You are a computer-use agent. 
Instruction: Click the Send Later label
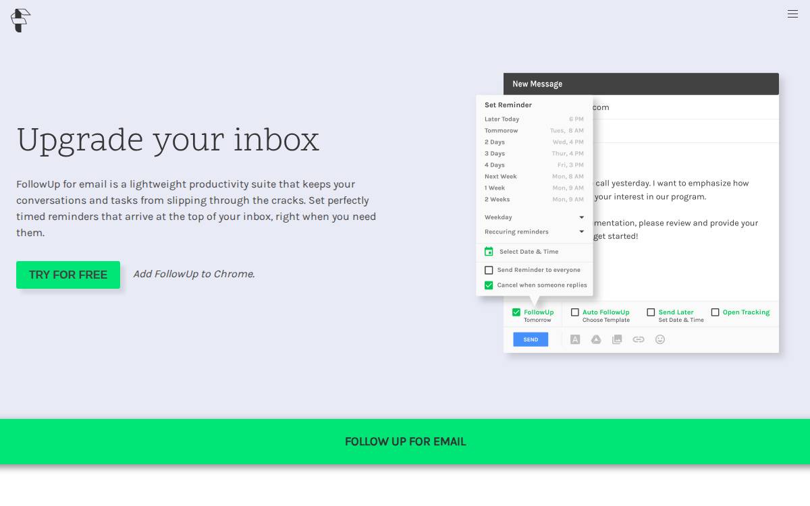tap(676, 312)
